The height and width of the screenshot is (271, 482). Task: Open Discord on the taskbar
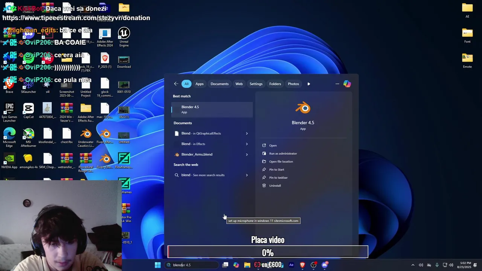[325, 265]
